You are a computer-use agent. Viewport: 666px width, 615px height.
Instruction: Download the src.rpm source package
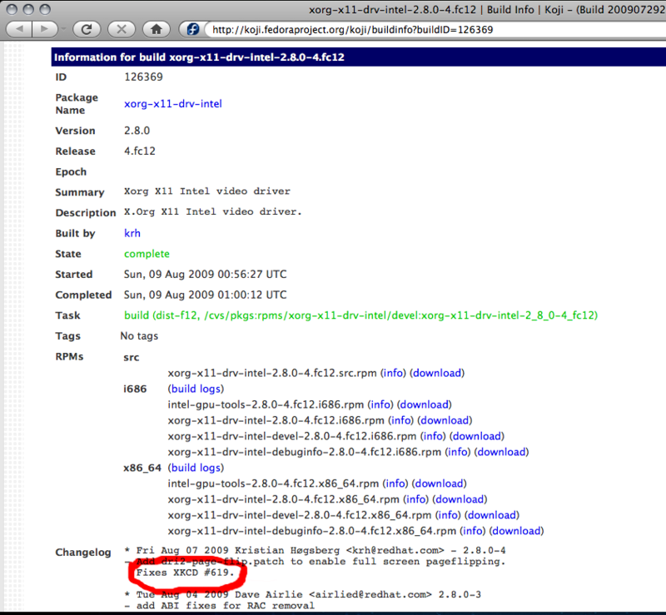(437, 373)
